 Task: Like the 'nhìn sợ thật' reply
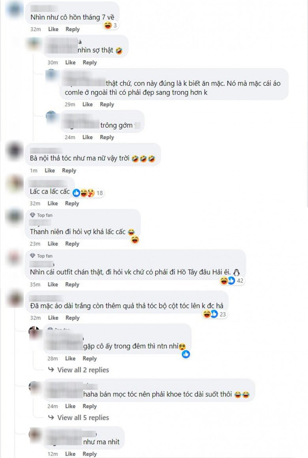point(70,62)
